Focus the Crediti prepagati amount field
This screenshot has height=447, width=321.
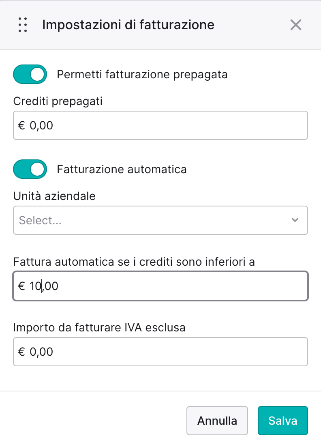tap(160, 125)
